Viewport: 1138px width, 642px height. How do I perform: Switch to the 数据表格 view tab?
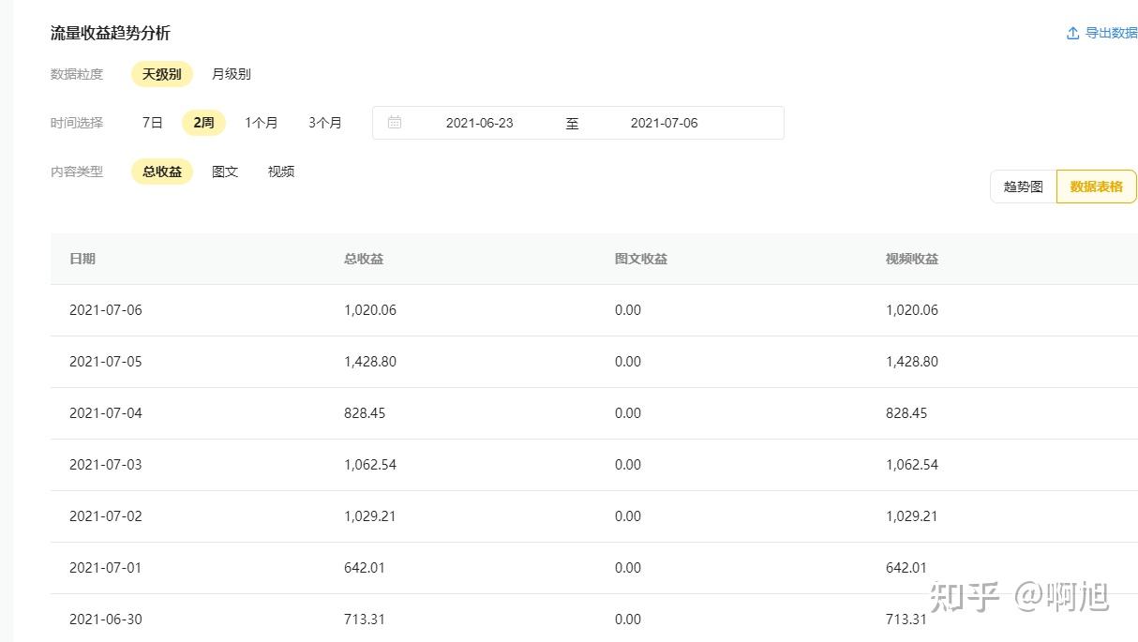tap(1097, 187)
